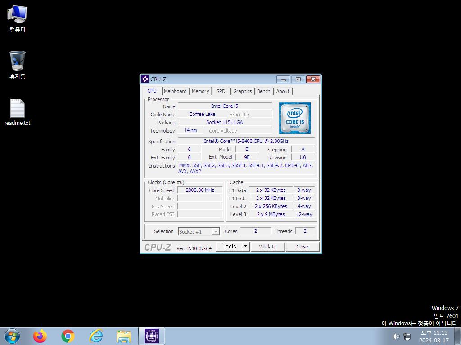Click the taskbar clock and date
The width and height of the screenshot is (461, 345).
(x=434, y=336)
